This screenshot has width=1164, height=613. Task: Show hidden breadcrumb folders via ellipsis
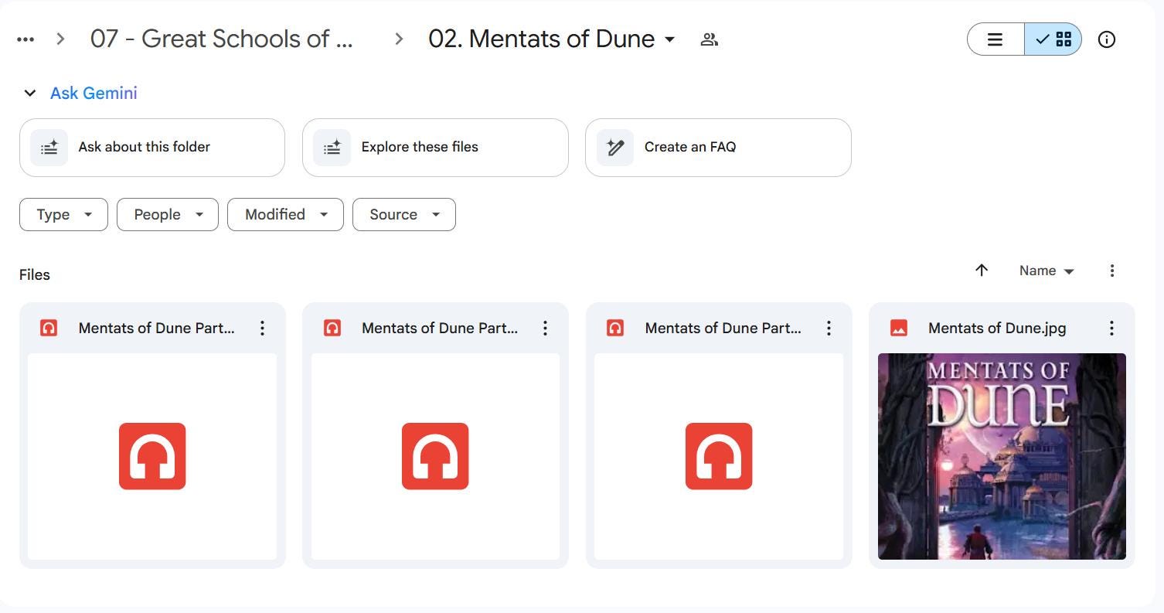[x=26, y=39]
